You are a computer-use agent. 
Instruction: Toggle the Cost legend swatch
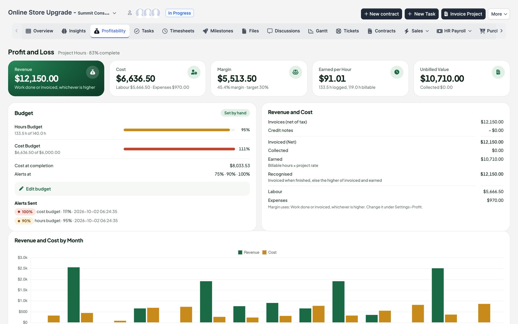pos(264,252)
